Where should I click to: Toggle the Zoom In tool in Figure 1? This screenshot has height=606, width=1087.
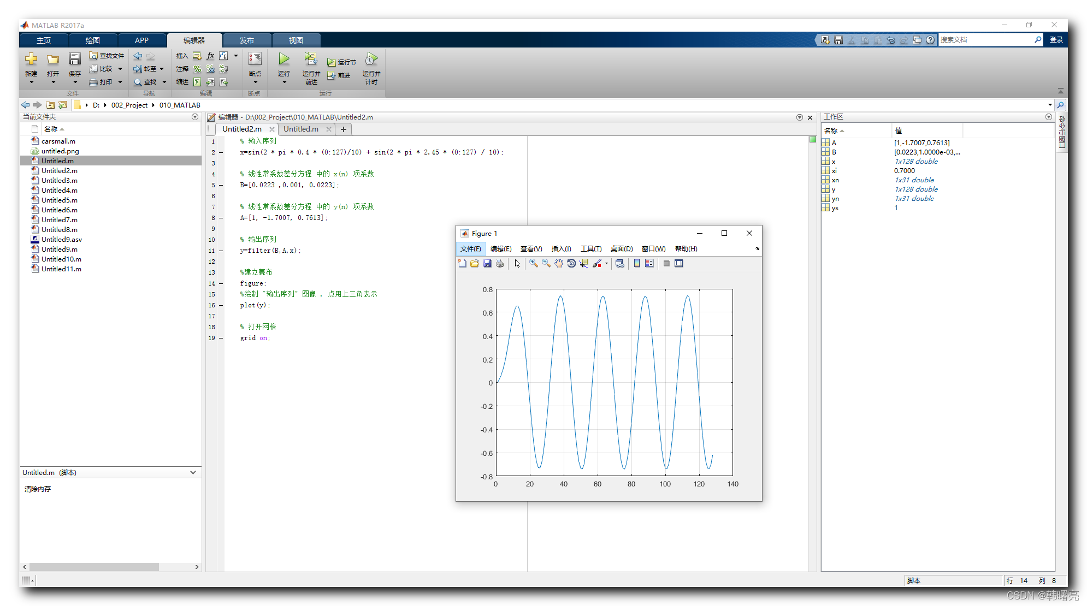click(x=533, y=264)
